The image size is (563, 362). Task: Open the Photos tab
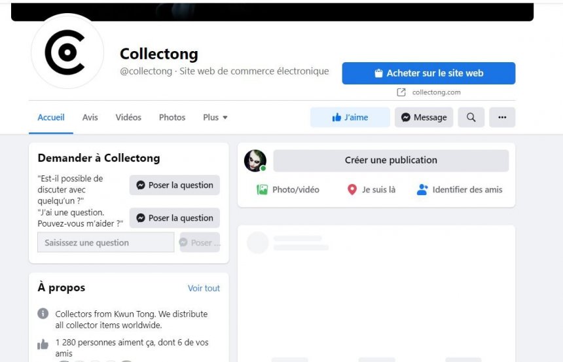(172, 117)
